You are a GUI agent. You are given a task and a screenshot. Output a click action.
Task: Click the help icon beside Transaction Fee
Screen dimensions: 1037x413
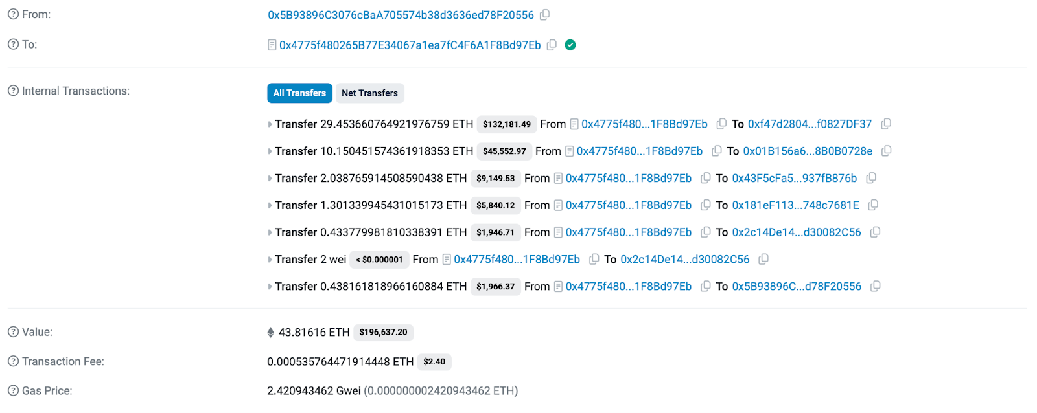point(13,361)
